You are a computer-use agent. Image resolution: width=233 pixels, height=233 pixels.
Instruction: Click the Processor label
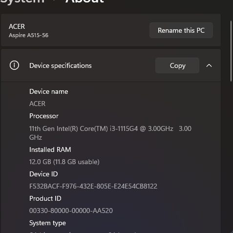(x=44, y=116)
